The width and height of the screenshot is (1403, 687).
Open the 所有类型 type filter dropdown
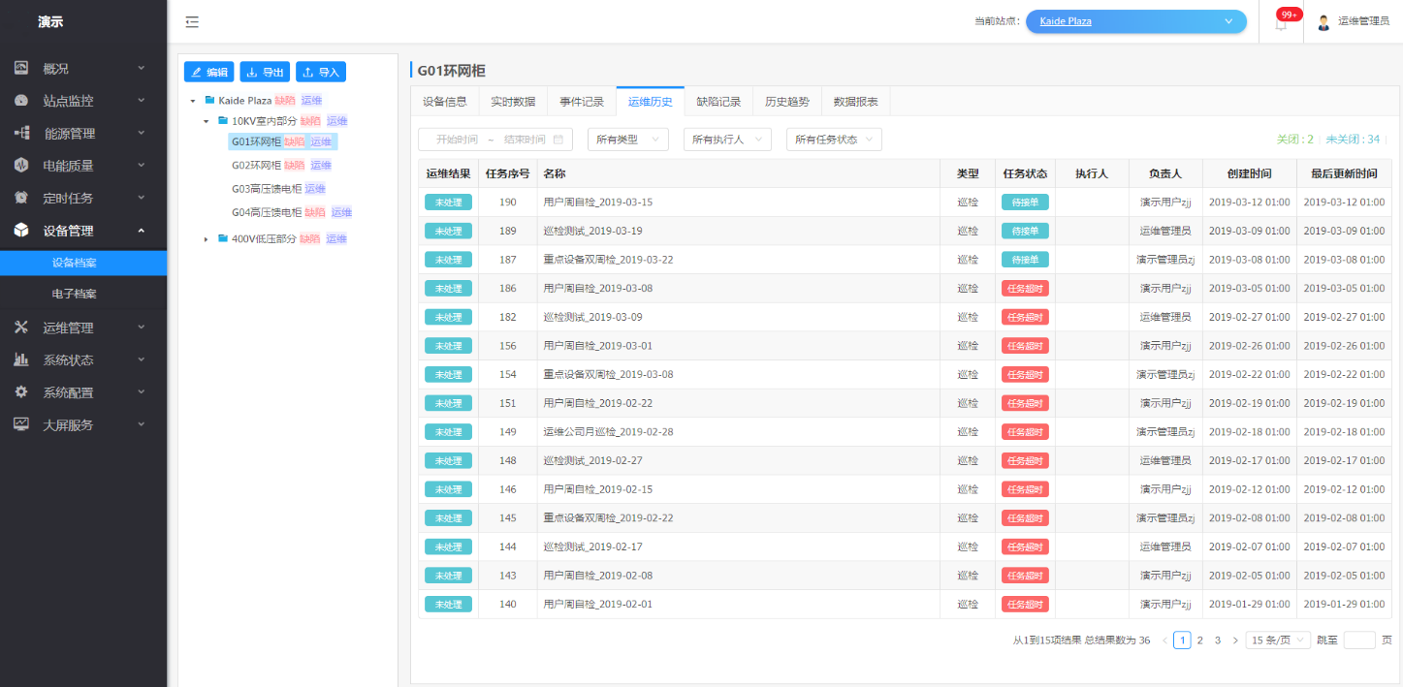pos(627,140)
